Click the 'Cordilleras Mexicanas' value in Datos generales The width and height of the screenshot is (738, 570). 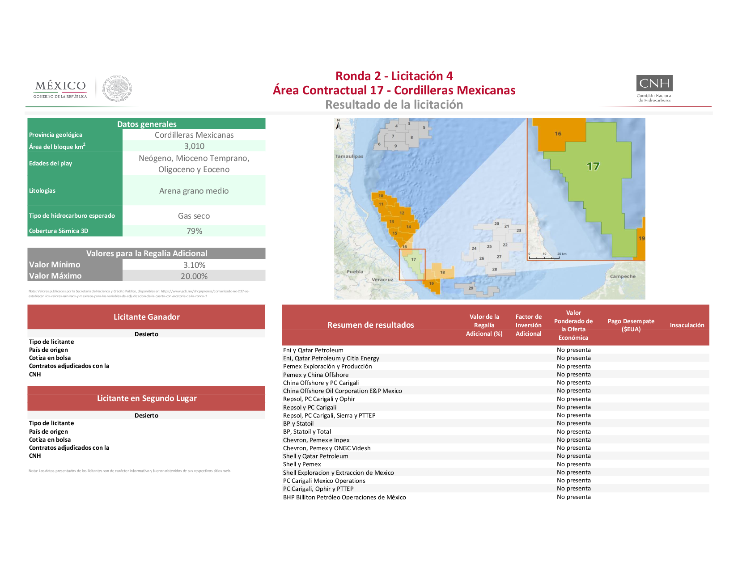point(194,135)
